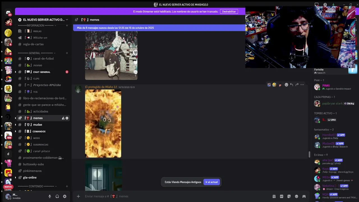Open the gold coin server icon
Viewport: 359px width, 202px height.
tap(8, 33)
